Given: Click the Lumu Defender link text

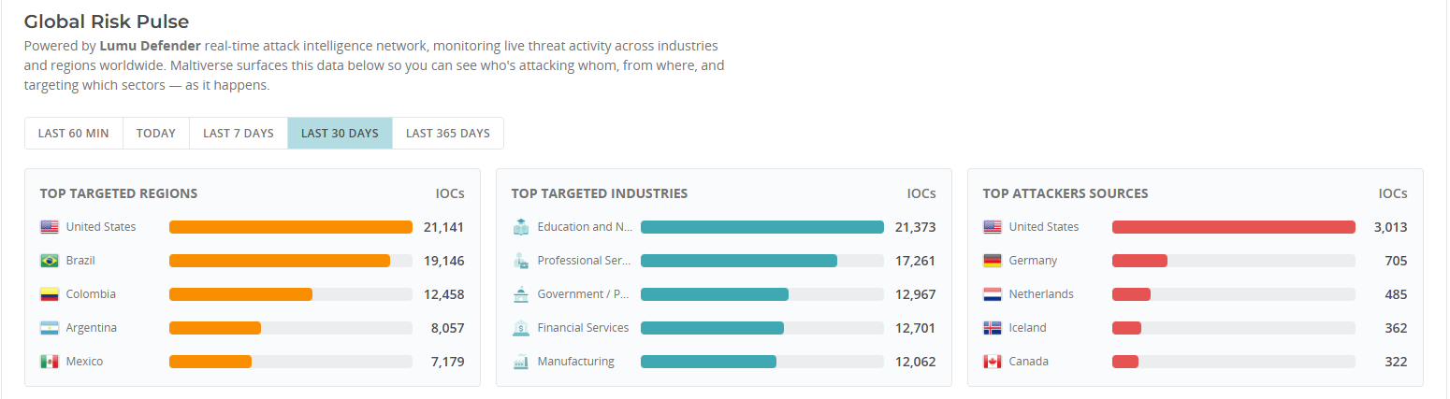Looking at the screenshot, I should pos(151,46).
